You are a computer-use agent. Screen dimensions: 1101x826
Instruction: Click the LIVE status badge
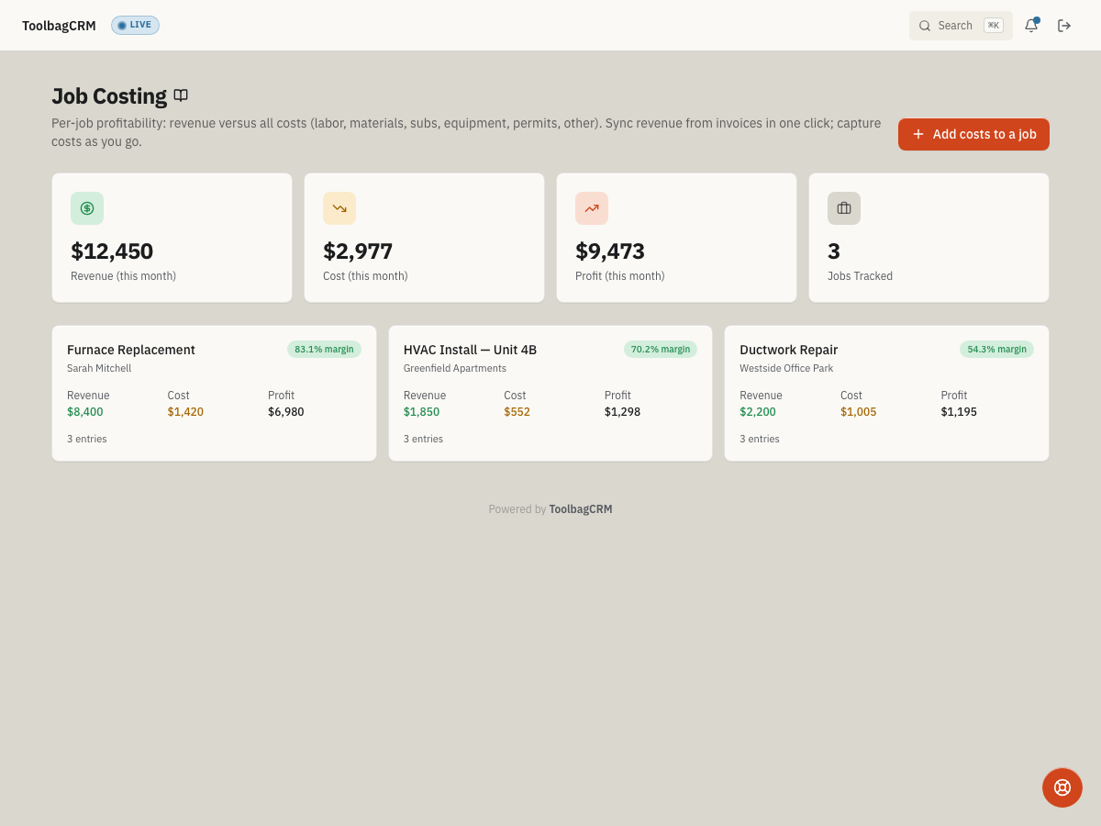(x=135, y=25)
